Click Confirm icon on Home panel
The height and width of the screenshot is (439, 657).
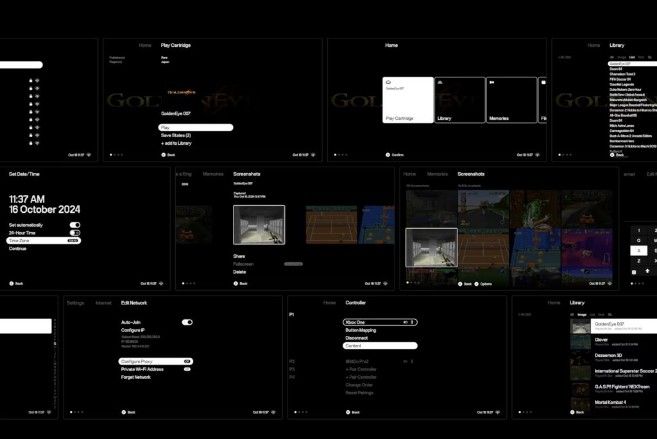coord(388,154)
